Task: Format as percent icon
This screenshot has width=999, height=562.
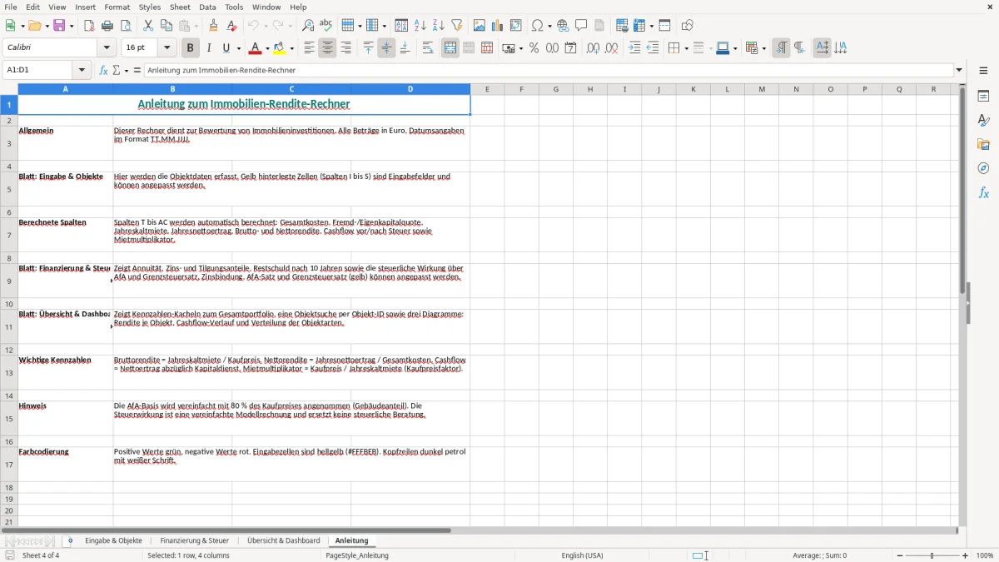Action: pyautogui.click(x=534, y=48)
